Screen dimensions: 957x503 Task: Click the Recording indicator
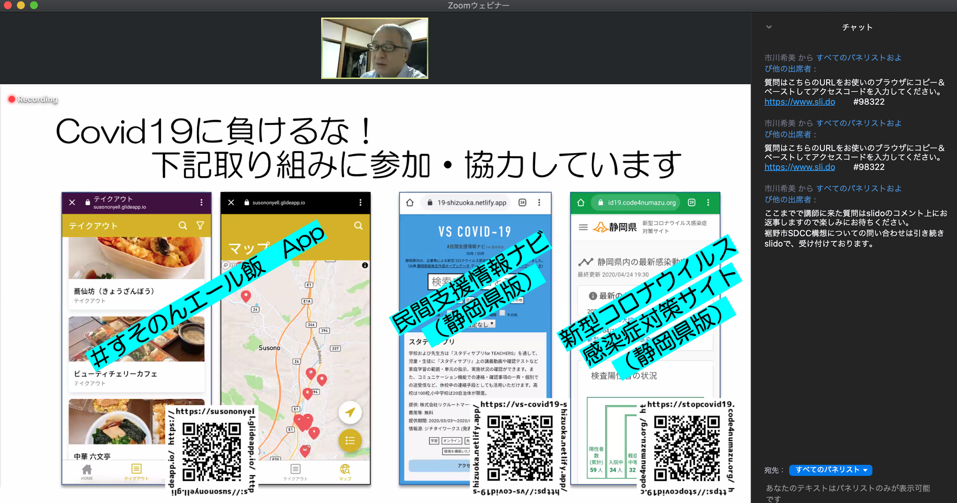[x=33, y=99]
